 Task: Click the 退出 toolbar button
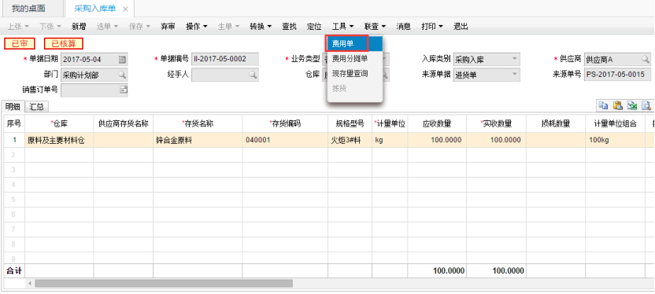461,27
